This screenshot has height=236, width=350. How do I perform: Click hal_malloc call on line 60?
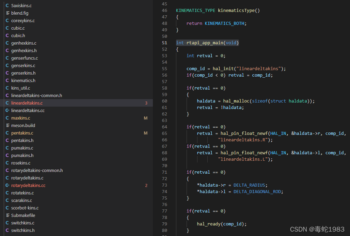[236, 101]
